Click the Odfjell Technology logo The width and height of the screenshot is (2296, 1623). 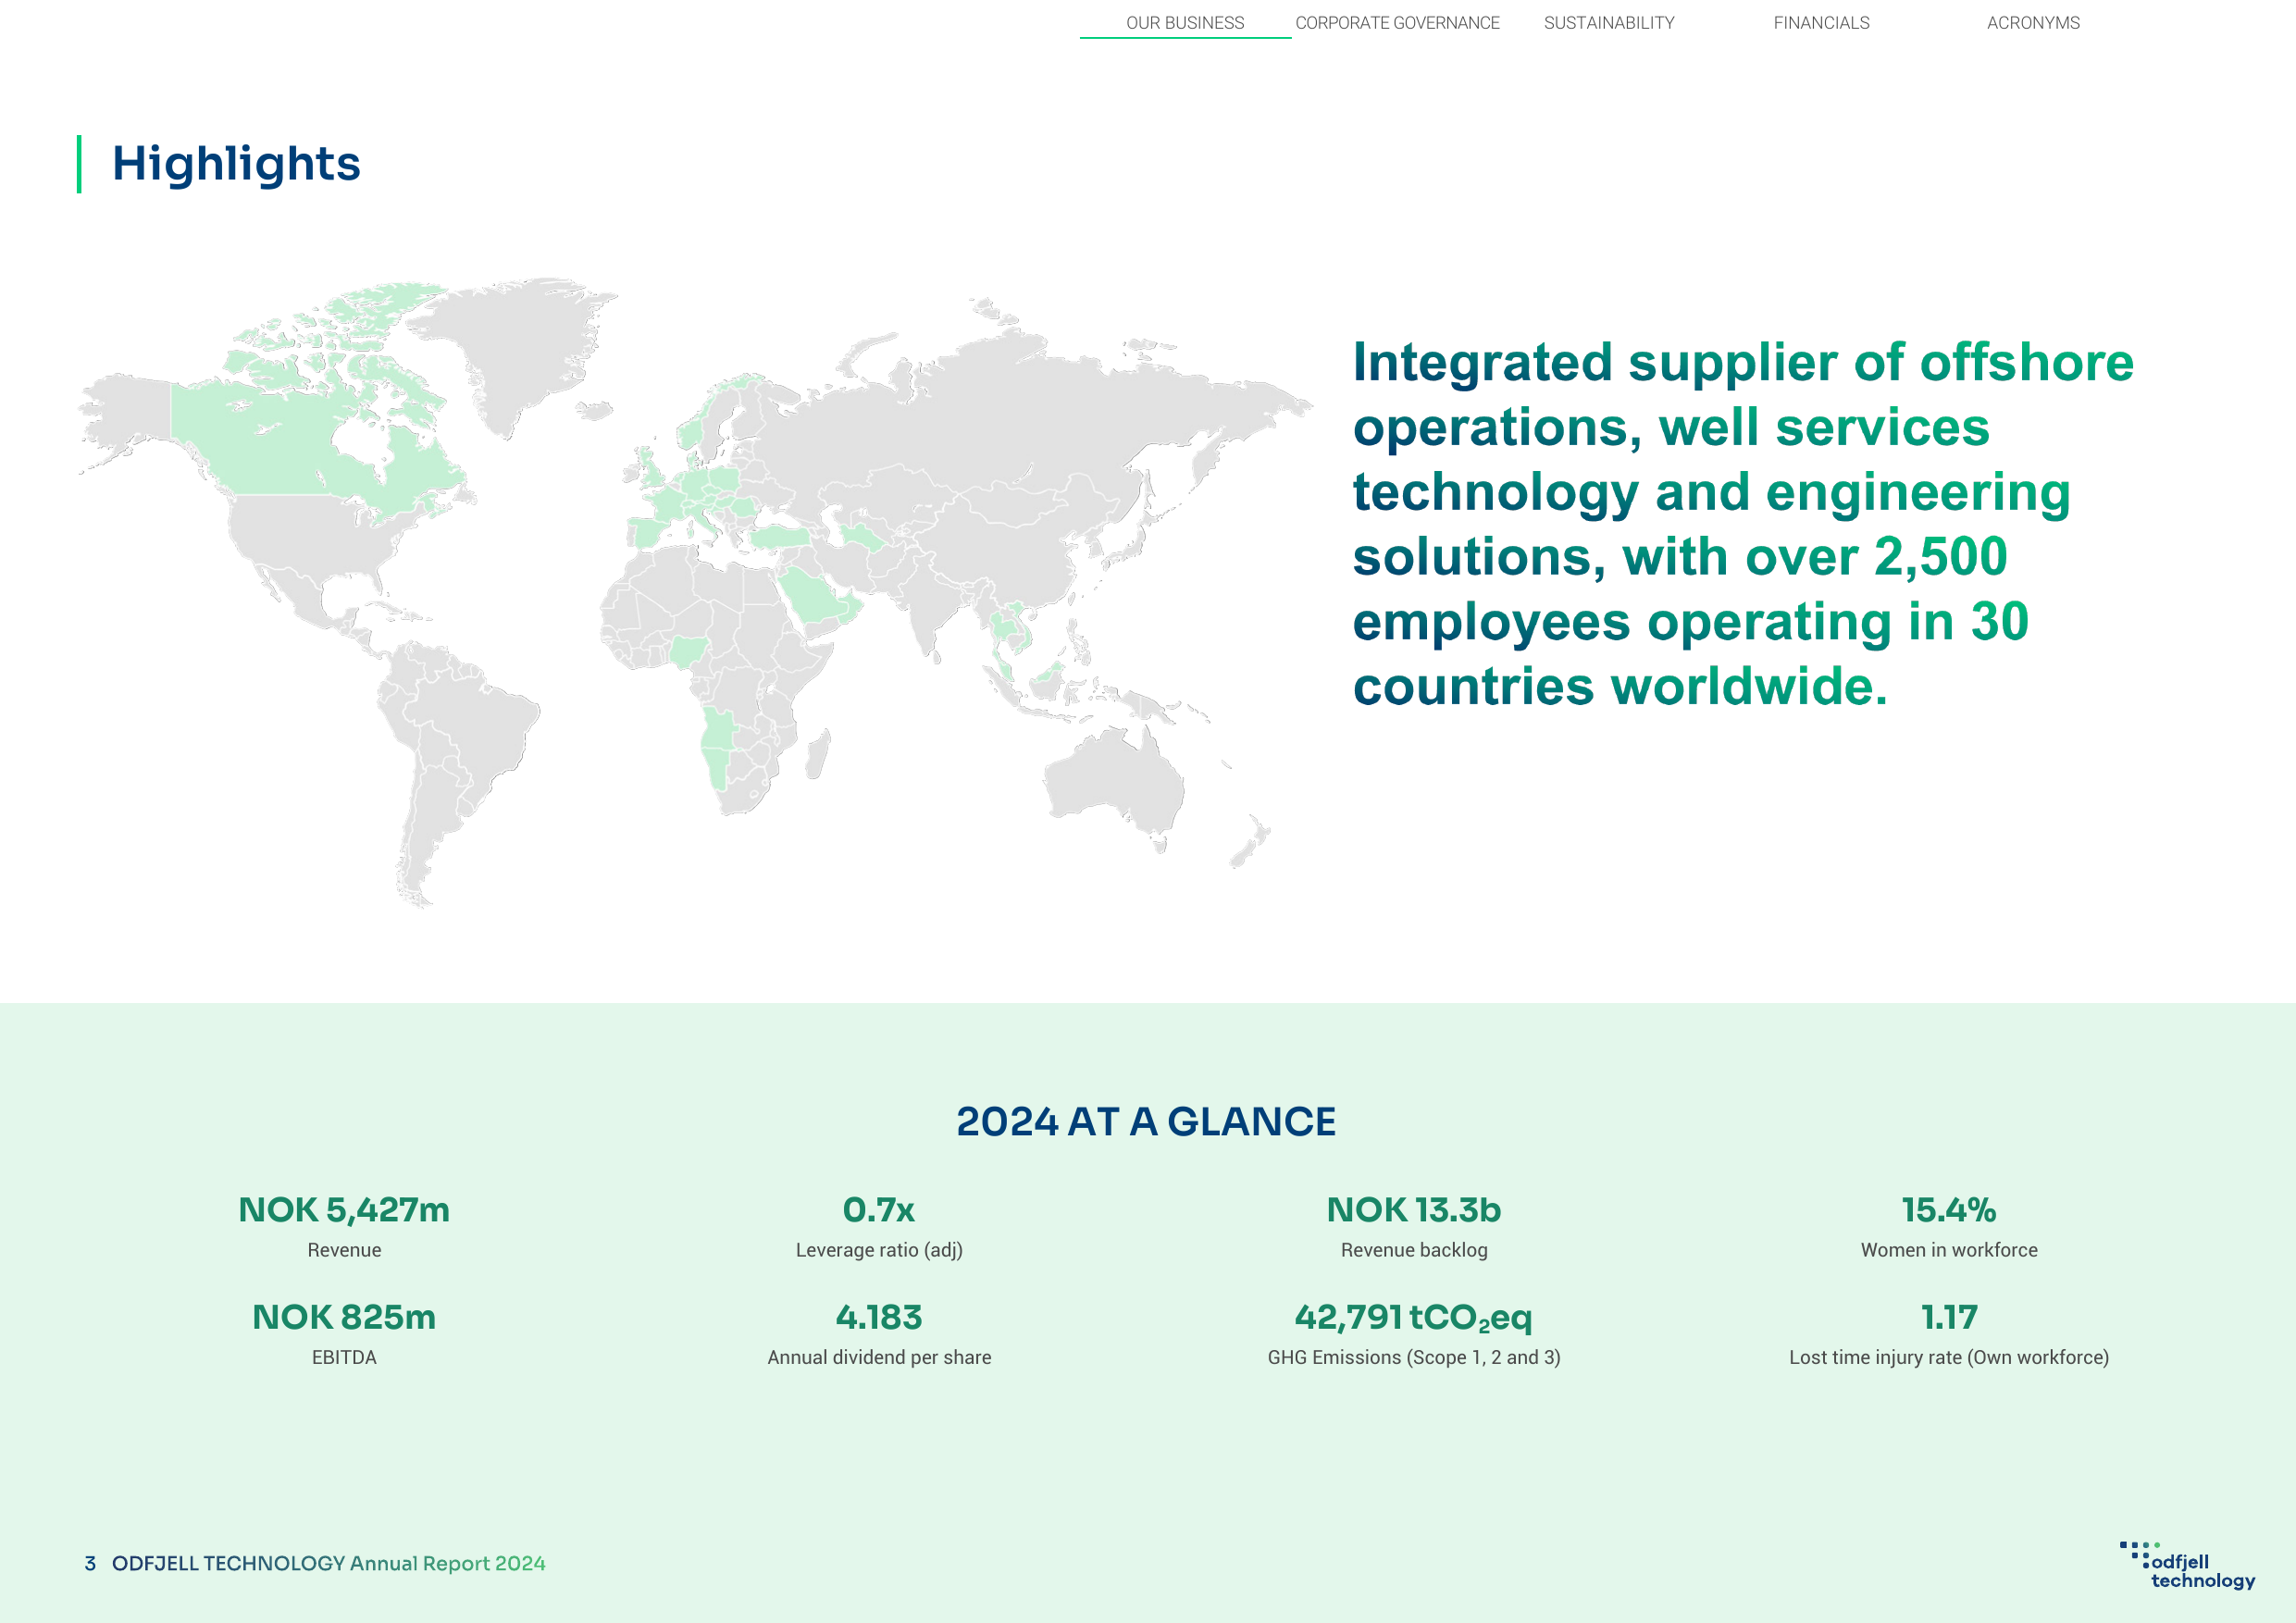[x=2187, y=1565]
